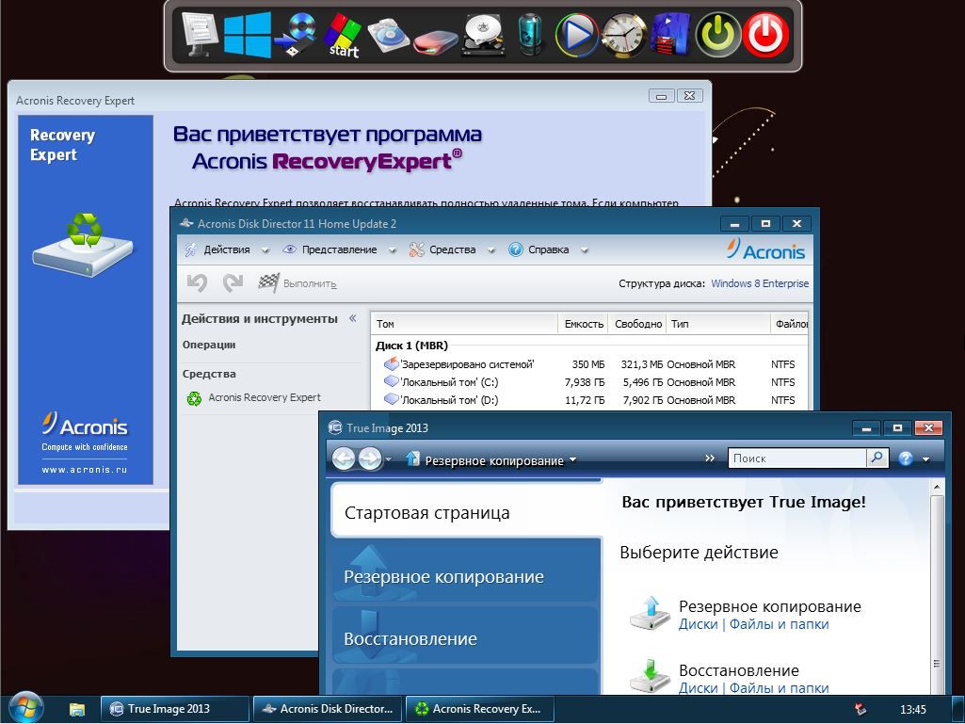The width and height of the screenshot is (965, 724).
Task: Select 'Зарезервировано системой' volume row
Action: (x=589, y=364)
